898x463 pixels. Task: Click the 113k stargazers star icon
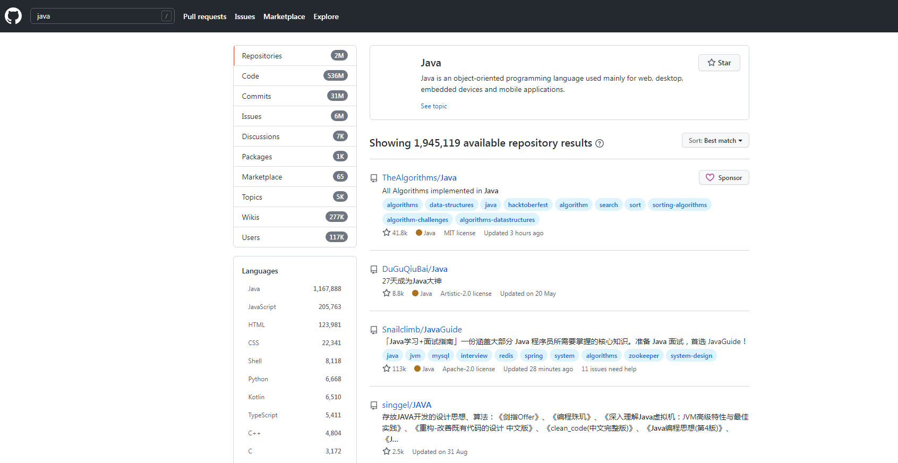click(x=387, y=368)
